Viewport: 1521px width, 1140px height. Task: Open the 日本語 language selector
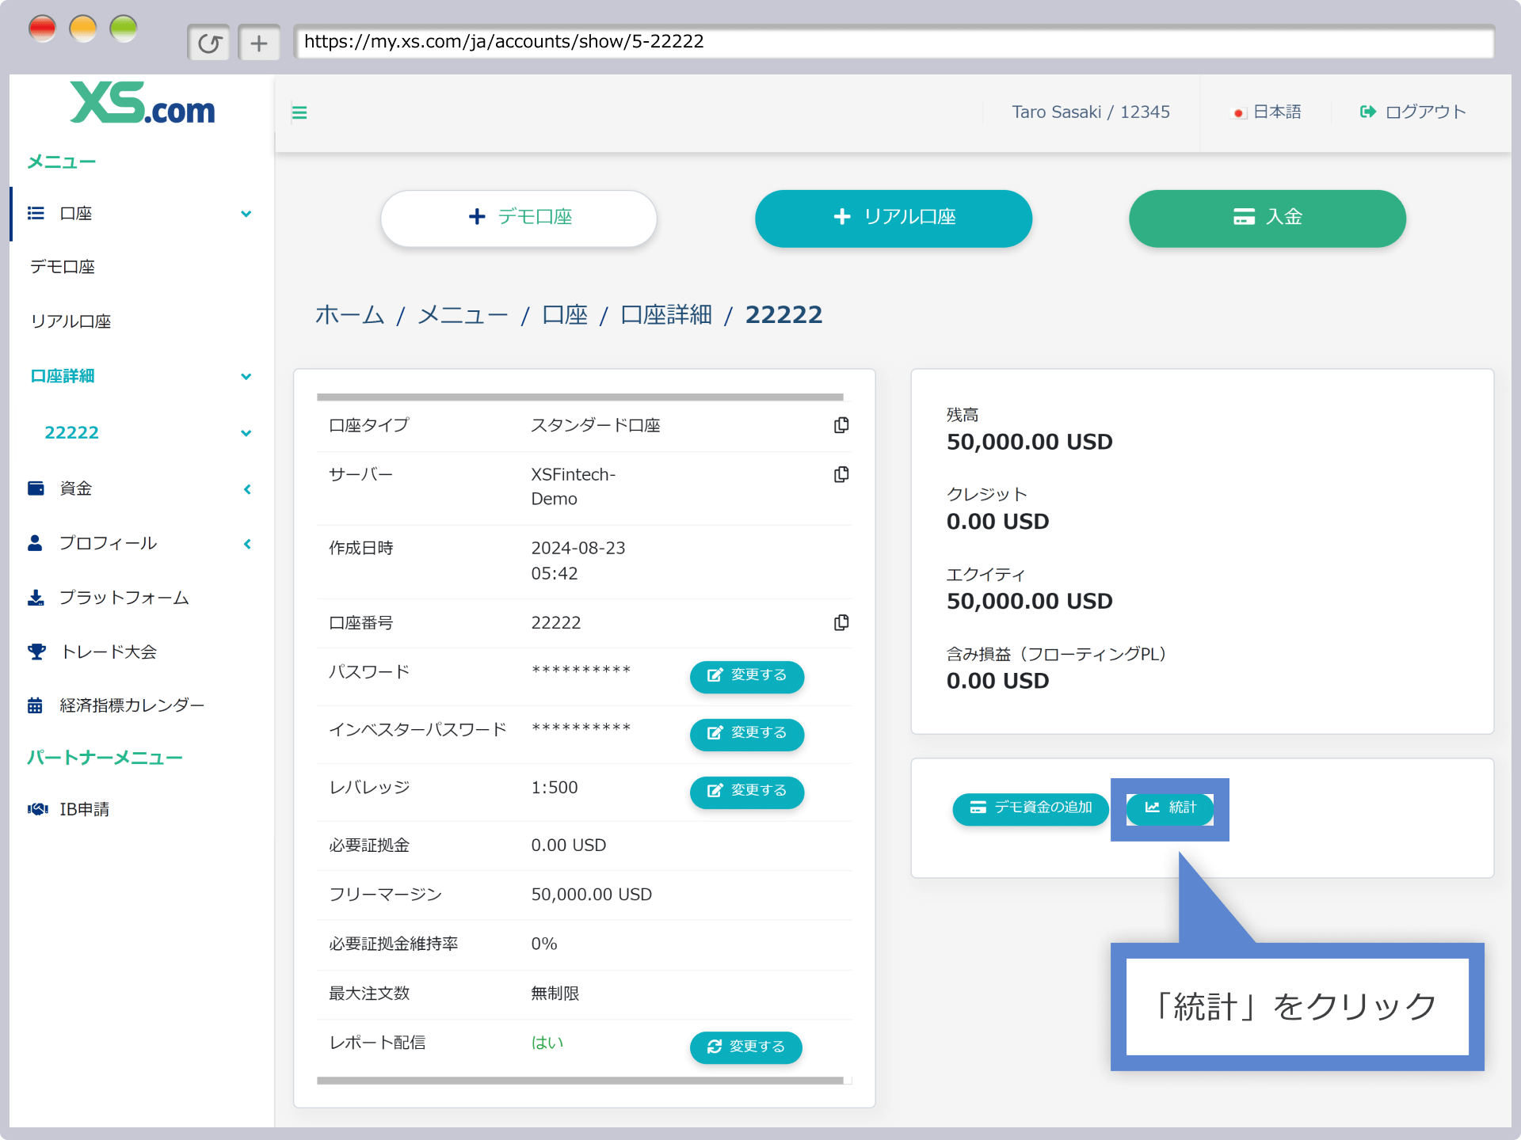pyautogui.click(x=1267, y=112)
